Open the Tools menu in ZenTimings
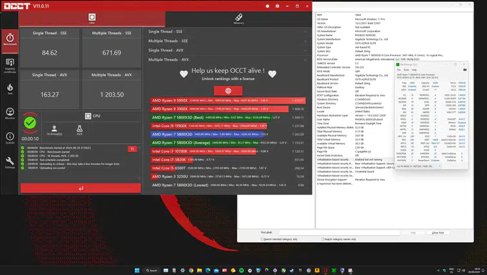 (406, 70)
